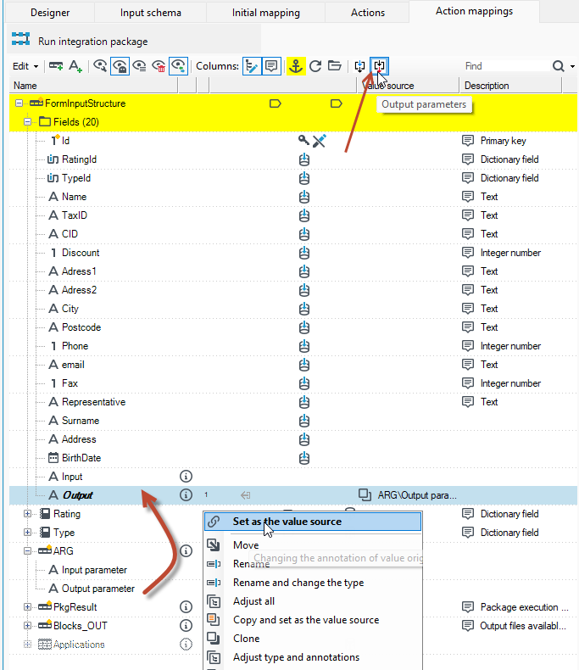Switch to the Initial mapping tab
The image size is (579, 670).
[265, 13]
